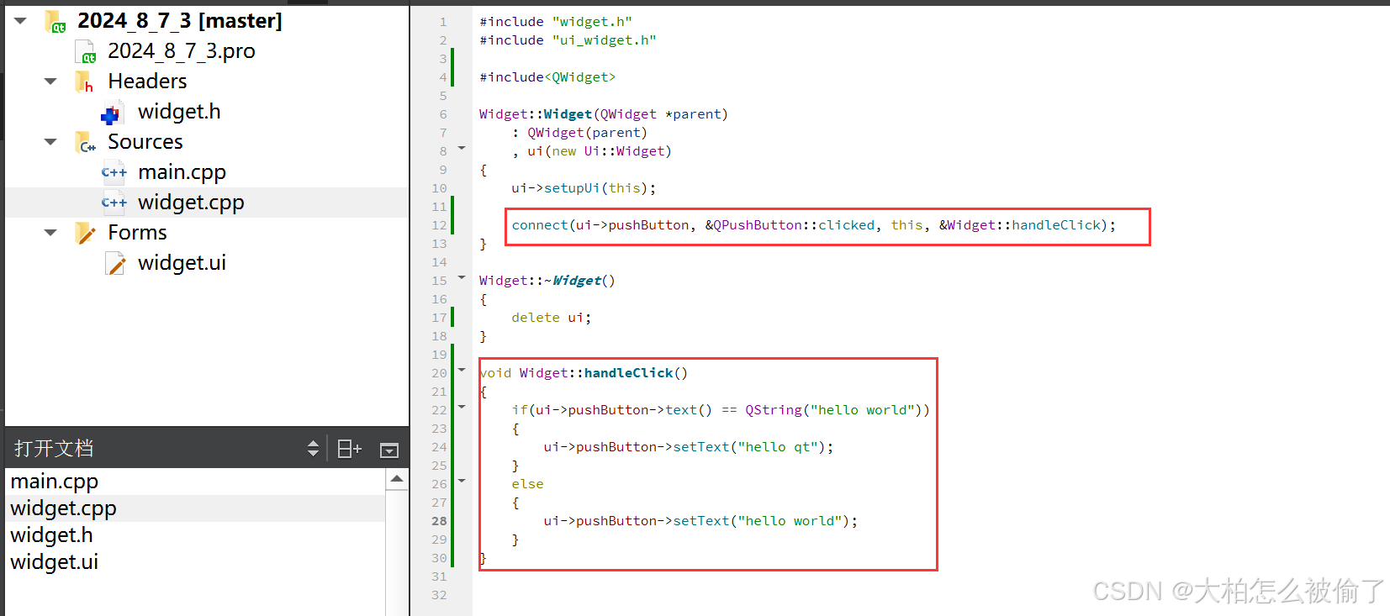Click the main.cpp C++ file icon

[114, 172]
